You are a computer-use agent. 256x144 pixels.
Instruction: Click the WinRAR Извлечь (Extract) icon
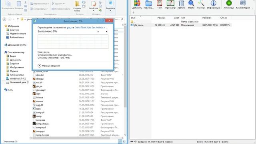pos(148,4)
